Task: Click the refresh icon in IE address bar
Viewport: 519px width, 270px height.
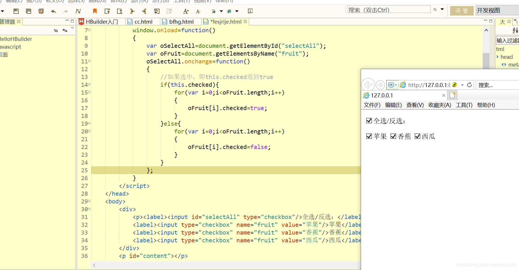Action: coord(469,85)
